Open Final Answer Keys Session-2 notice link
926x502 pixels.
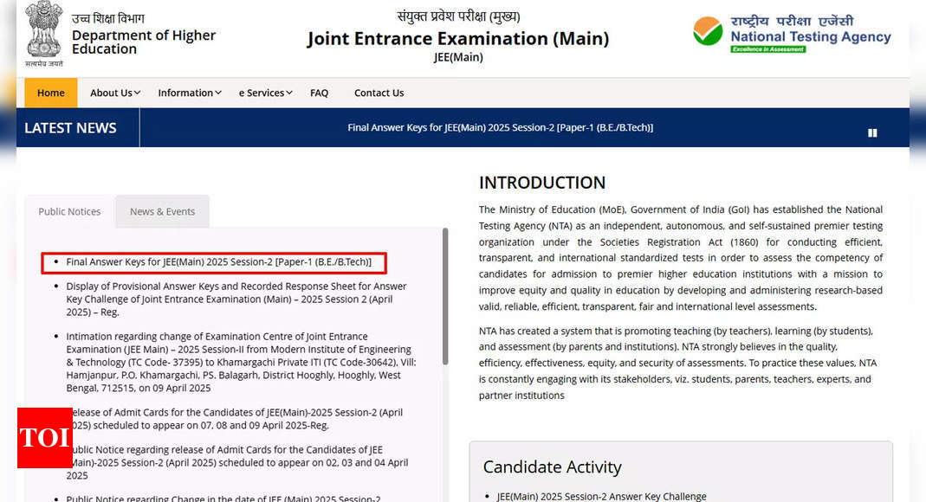click(x=218, y=261)
